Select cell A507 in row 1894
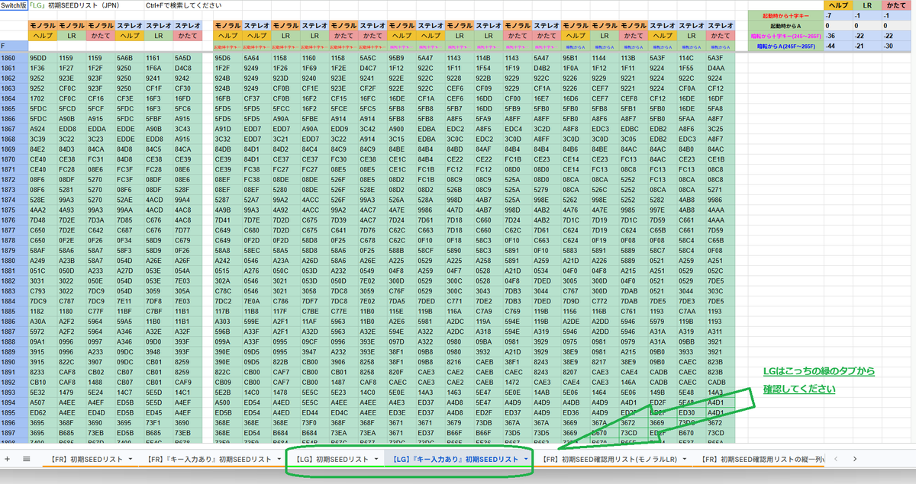This screenshot has width=916, height=484. [x=43, y=402]
